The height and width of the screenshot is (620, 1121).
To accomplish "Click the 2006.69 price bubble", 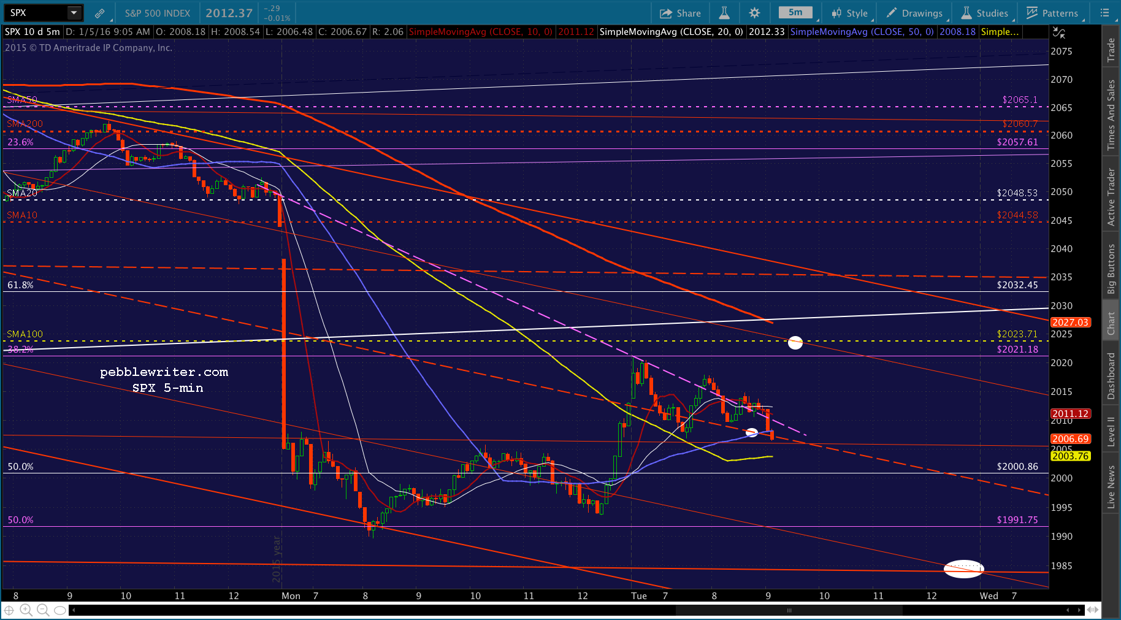I will click(x=1071, y=439).
